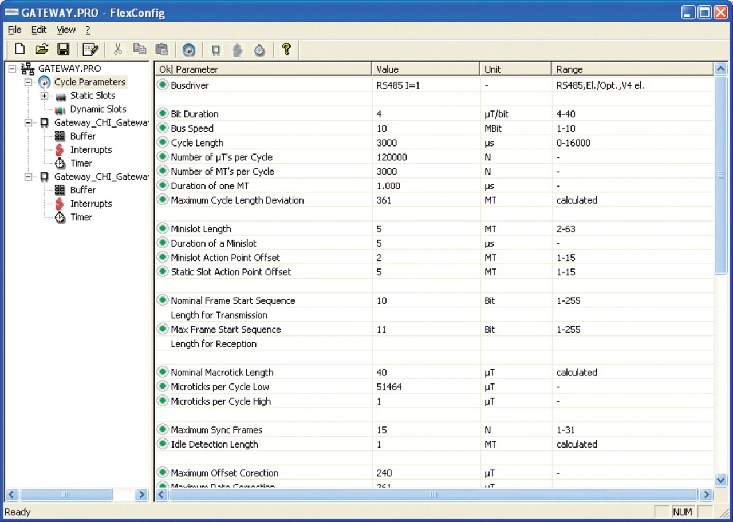The width and height of the screenshot is (733, 522).
Task: Click the Paste clipboard toolbar icon
Action: [162, 50]
